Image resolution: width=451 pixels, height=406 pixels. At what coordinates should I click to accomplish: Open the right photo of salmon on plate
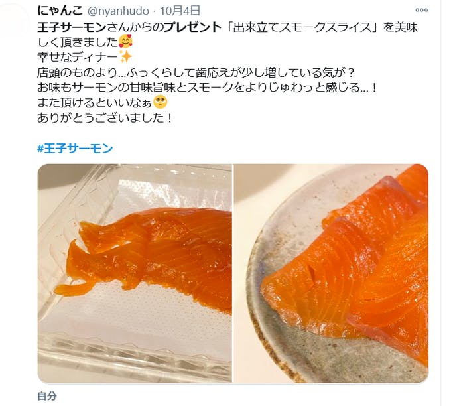[x=332, y=273]
